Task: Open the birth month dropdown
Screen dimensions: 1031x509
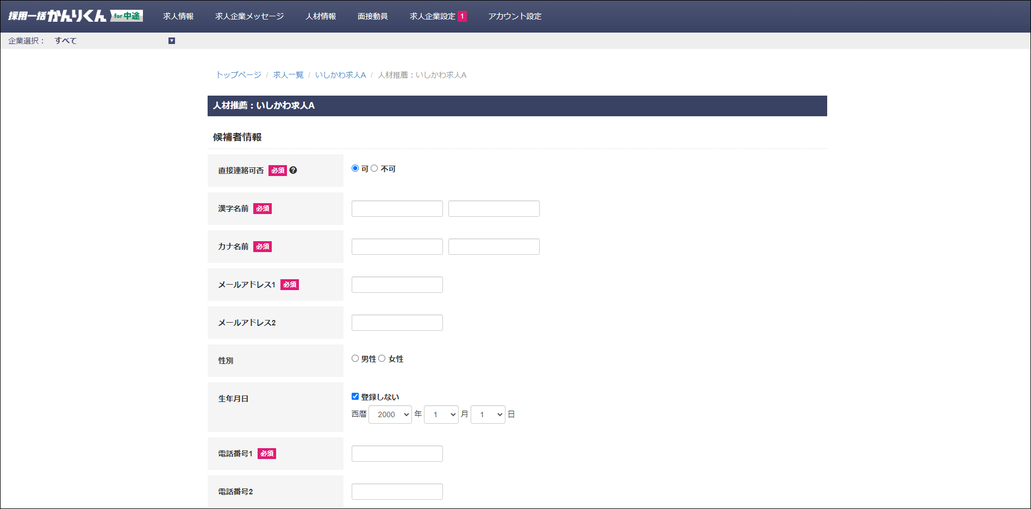Action: coord(441,414)
